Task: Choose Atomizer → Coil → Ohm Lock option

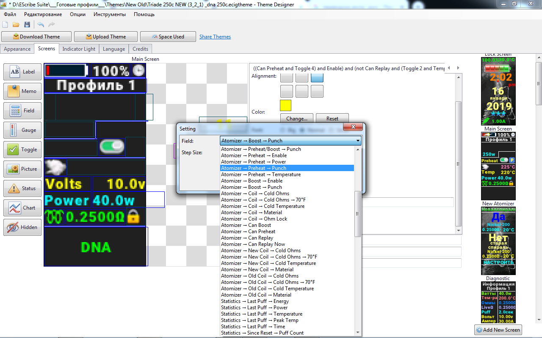Action: (254, 219)
